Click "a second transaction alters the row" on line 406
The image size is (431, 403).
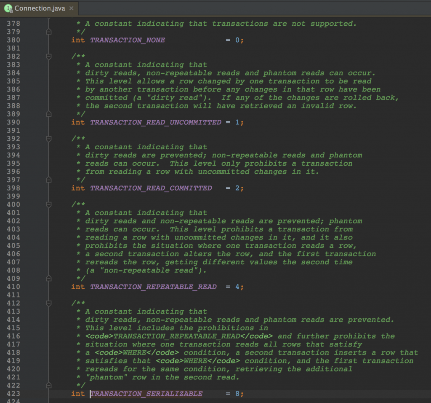(x=169, y=254)
